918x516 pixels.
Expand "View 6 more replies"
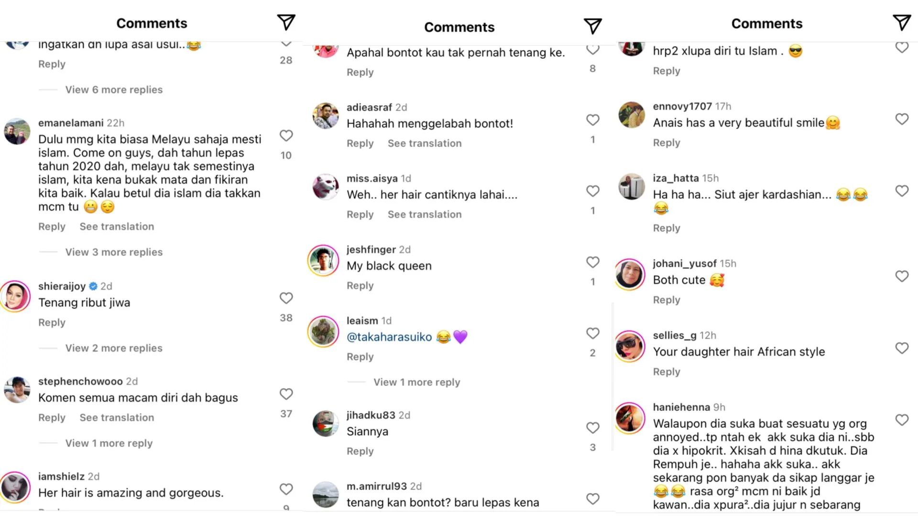pyautogui.click(x=114, y=90)
